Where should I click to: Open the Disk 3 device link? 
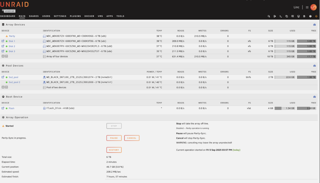12,52
